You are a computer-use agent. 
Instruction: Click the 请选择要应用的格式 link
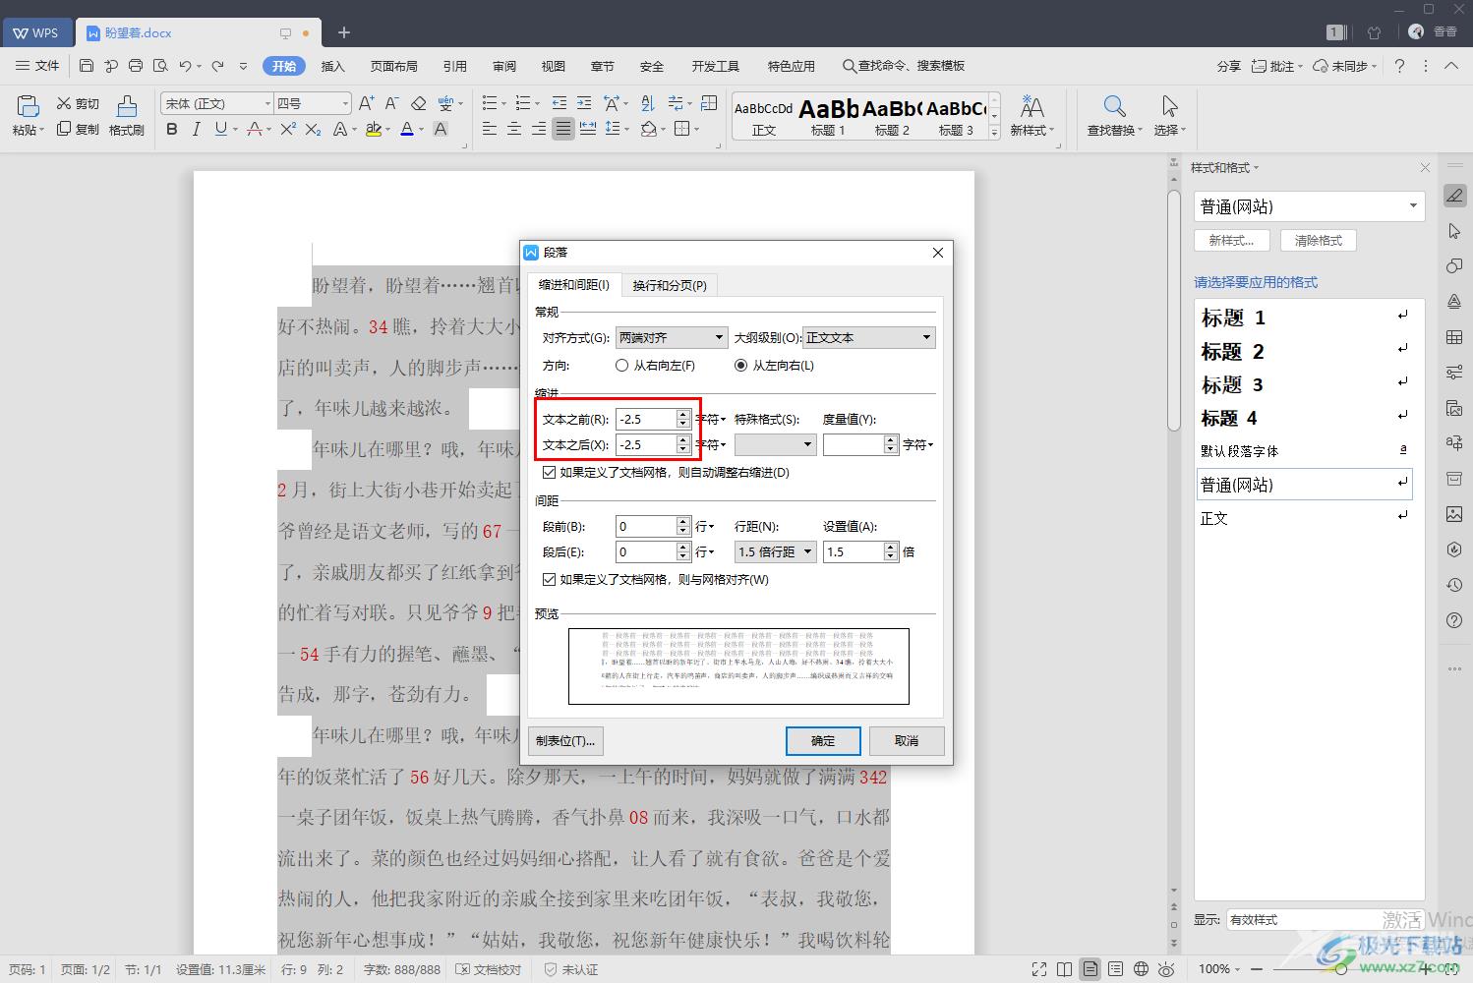click(x=1256, y=282)
